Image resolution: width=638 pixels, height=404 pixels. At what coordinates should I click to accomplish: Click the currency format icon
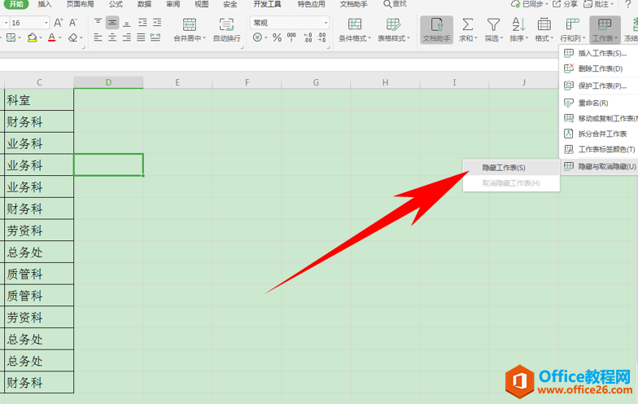pyautogui.click(x=257, y=37)
